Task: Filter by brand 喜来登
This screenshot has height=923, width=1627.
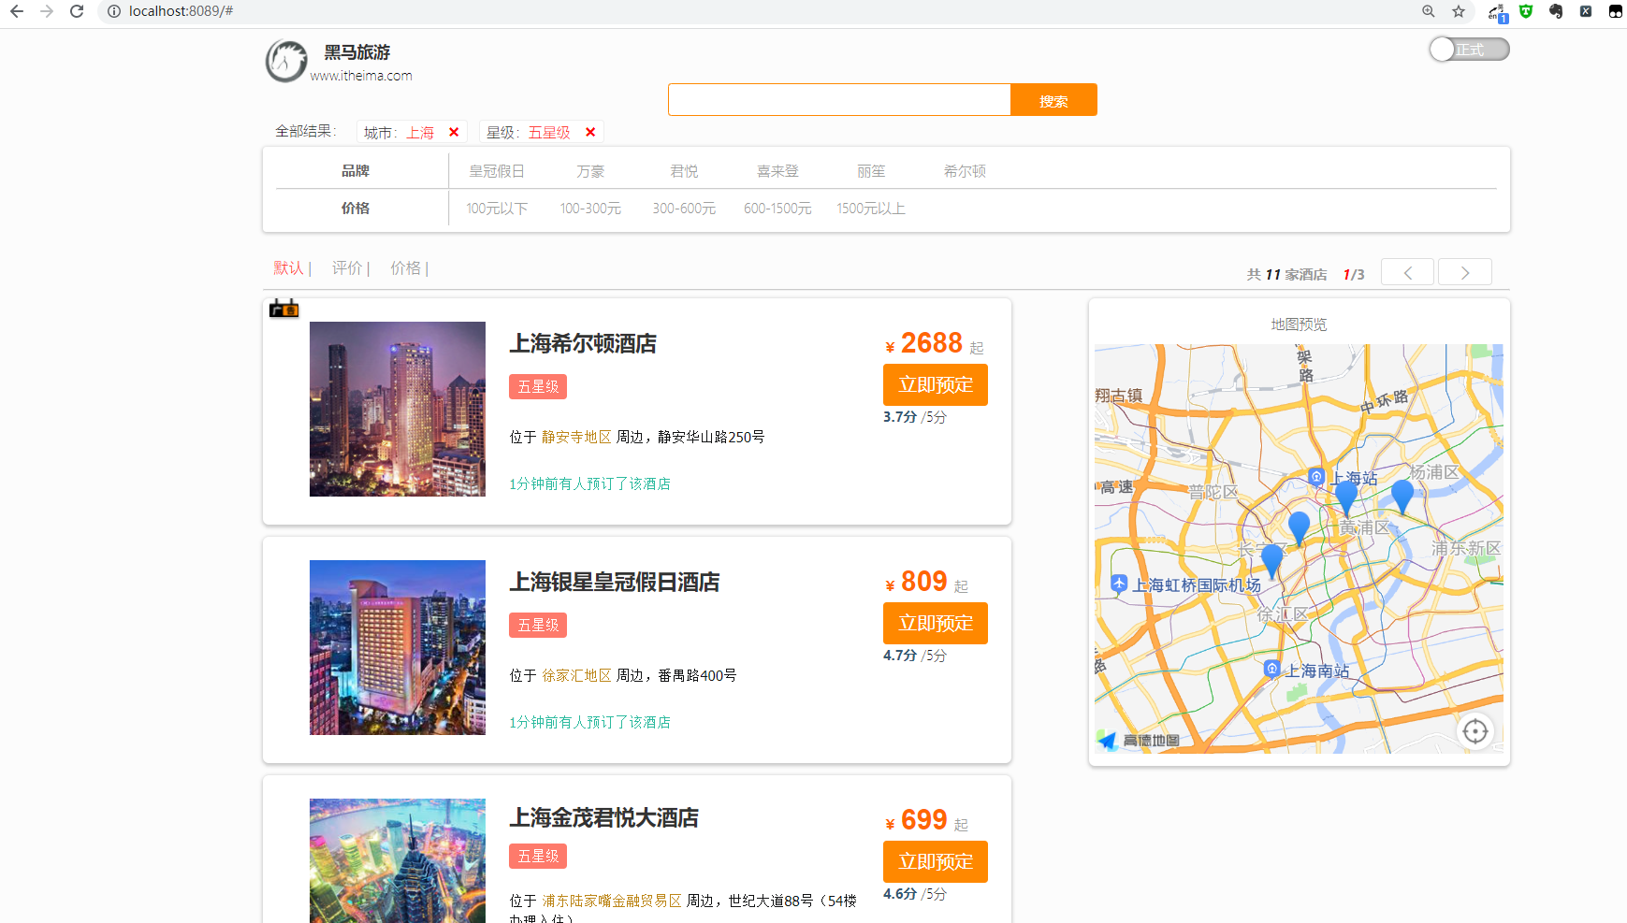Action: coord(777,171)
